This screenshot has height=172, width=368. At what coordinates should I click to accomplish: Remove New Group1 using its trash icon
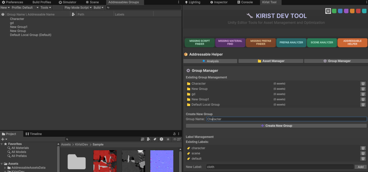363,99
